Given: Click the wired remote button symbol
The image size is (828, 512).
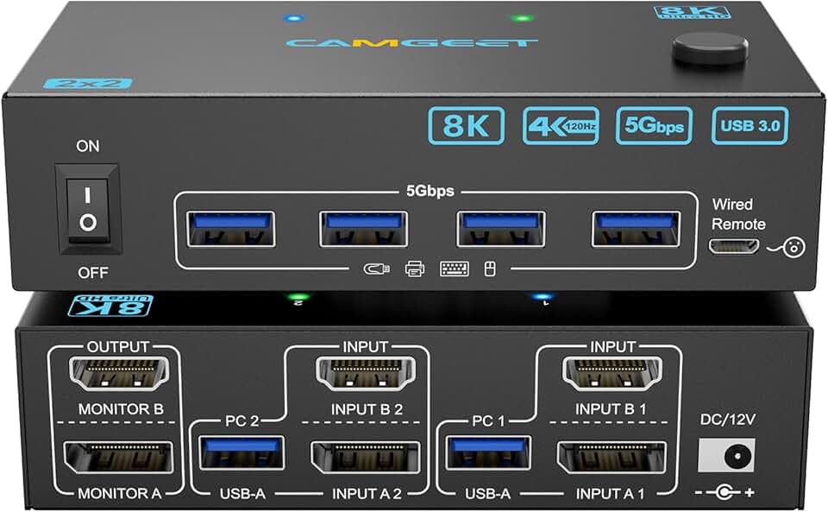Looking at the screenshot, I should pos(793,247).
